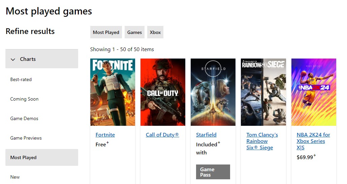
Task: Select the Most Played sidebar filter
Action: pos(41,157)
